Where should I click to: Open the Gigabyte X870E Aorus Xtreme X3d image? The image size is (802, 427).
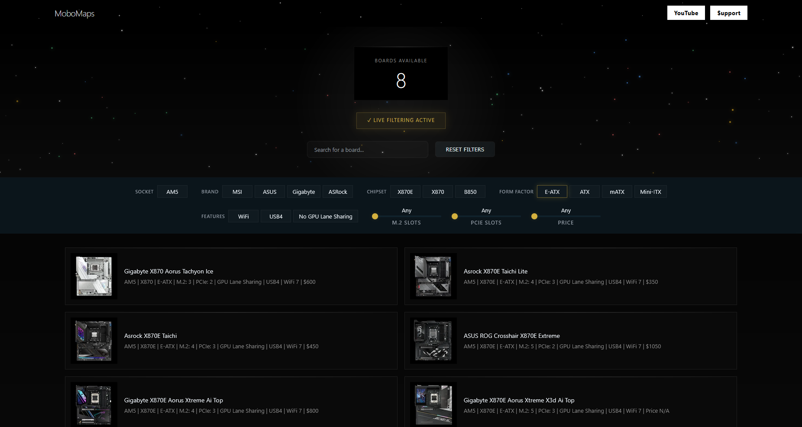coord(433,405)
